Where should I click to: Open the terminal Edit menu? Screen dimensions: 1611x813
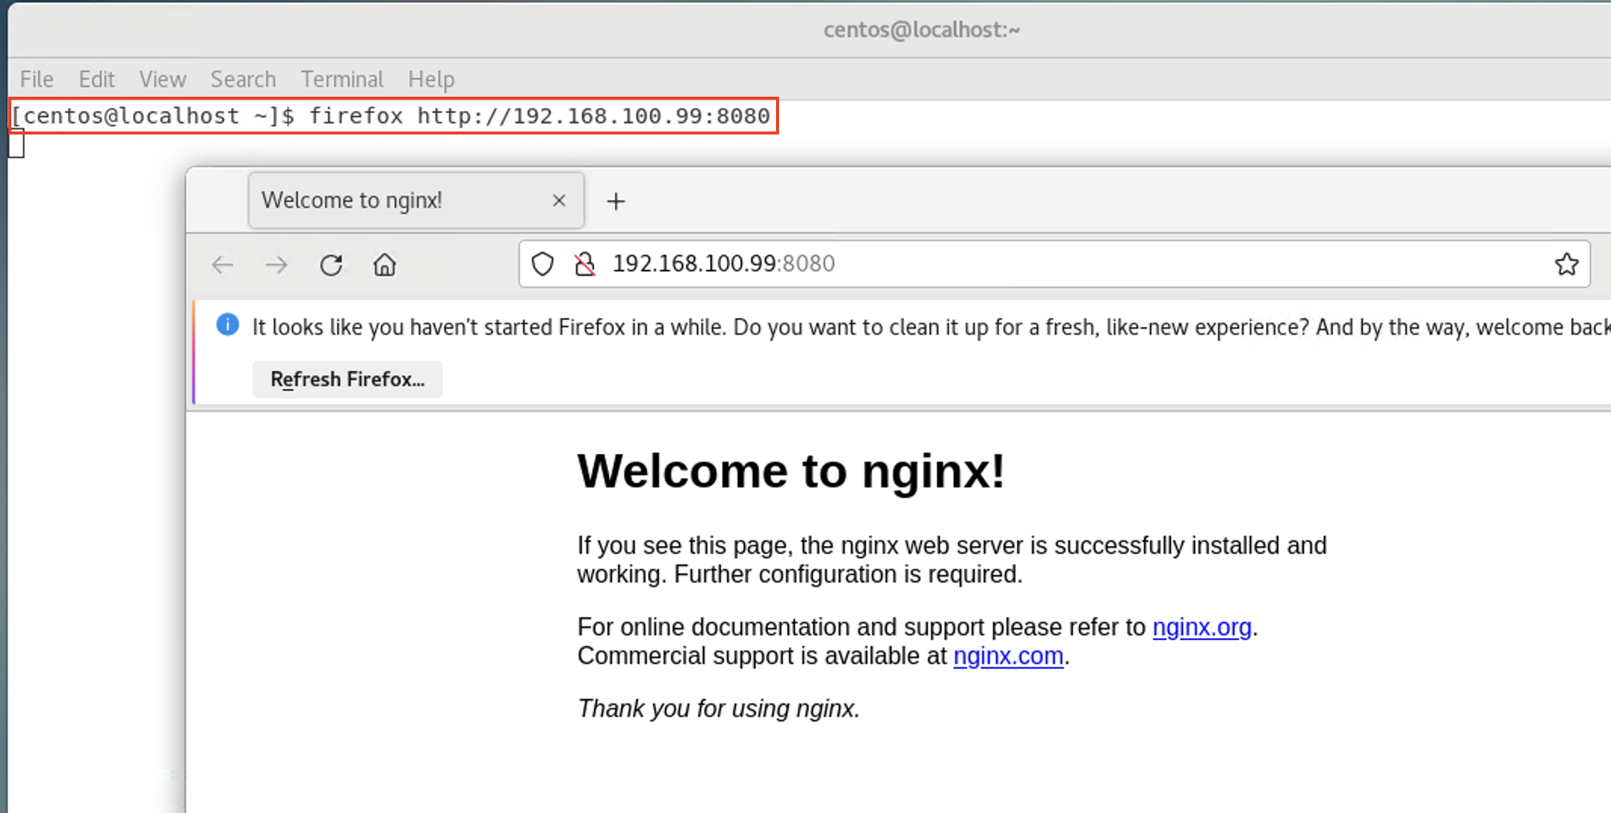point(97,79)
